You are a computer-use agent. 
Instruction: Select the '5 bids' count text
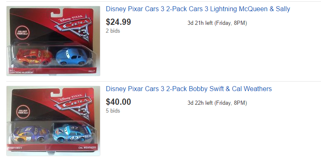pos(113,111)
